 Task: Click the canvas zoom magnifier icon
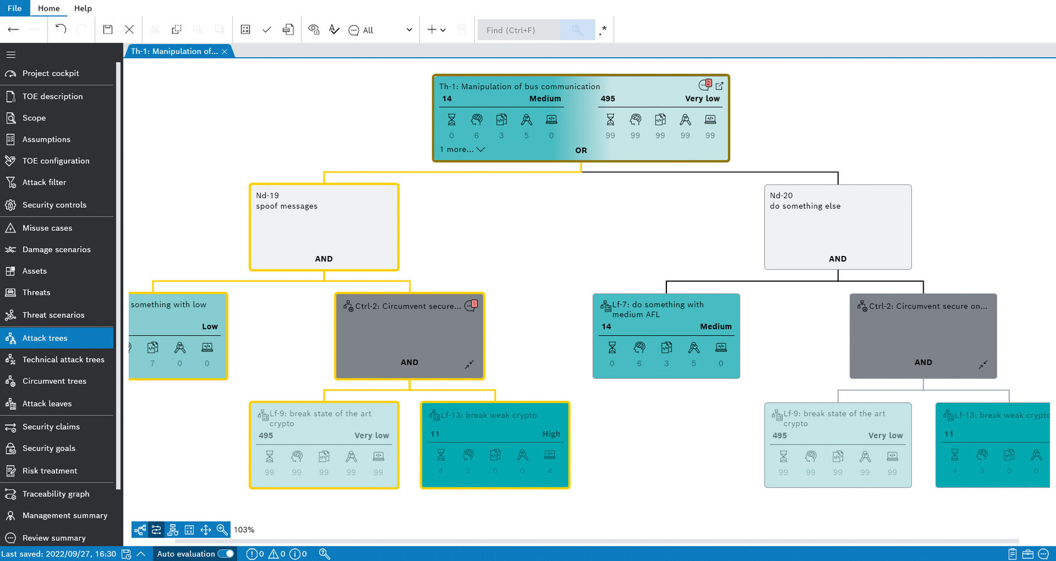[x=222, y=530]
